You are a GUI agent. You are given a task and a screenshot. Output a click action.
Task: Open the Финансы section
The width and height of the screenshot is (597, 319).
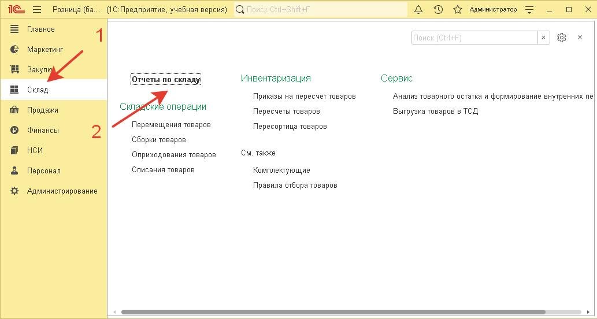53,130
